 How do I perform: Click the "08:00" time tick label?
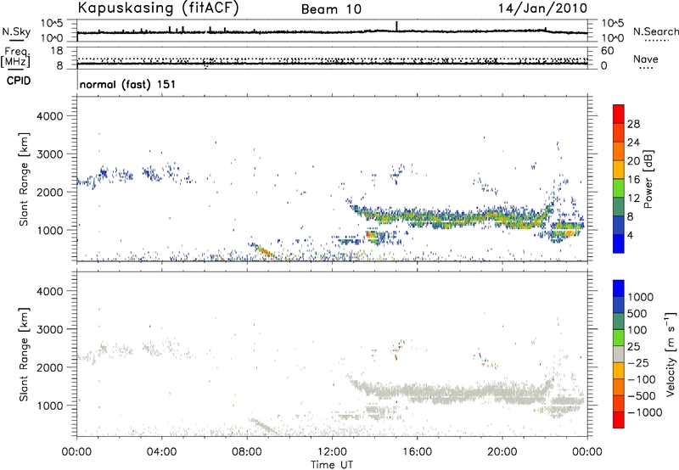(247, 452)
